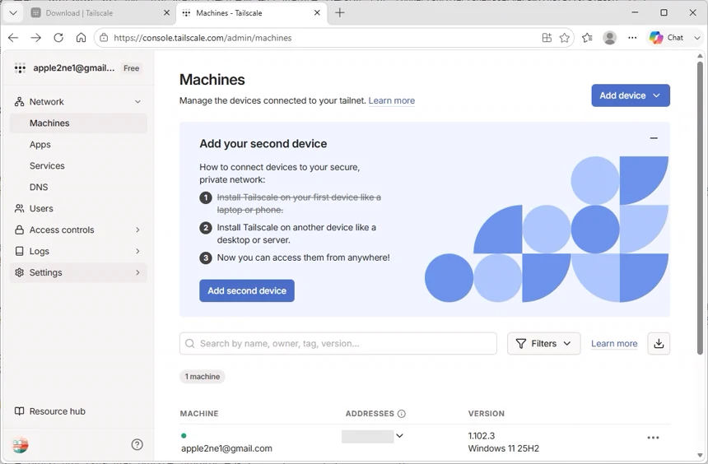Open the Filters dropdown
Image resolution: width=708 pixels, height=464 pixels.
543,344
